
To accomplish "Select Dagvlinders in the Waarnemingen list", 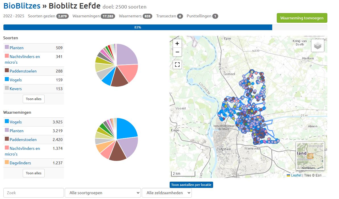I will point(20,163).
